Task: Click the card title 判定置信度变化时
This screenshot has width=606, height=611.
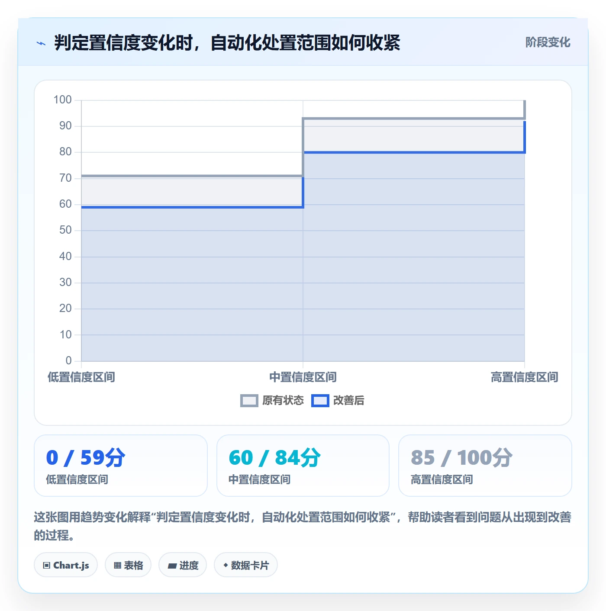Action: pos(227,43)
